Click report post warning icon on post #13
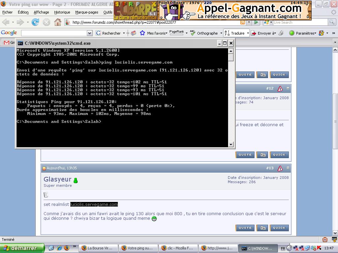 (x=280, y=168)
